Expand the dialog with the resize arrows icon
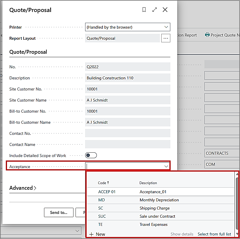Screen dimensions: 240x239 tap(155, 10)
